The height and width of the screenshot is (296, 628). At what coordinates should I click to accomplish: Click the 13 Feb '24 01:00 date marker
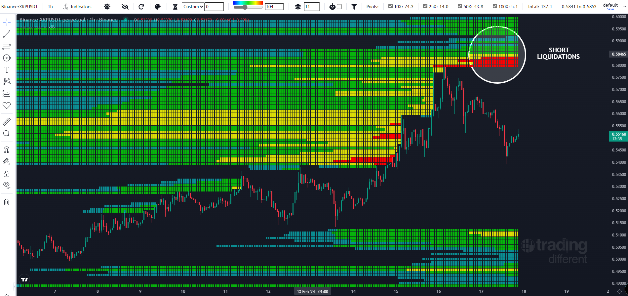(312, 291)
